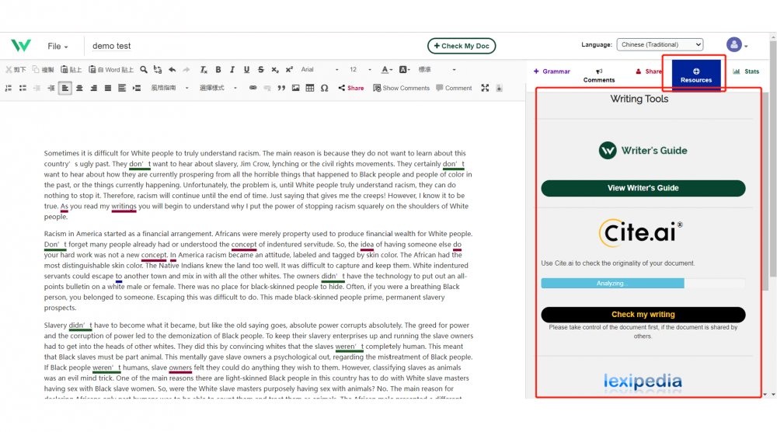Viewport: 777px width, 432px height.
Task: Click the View Writer's Guide button
Action: (643, 188)
